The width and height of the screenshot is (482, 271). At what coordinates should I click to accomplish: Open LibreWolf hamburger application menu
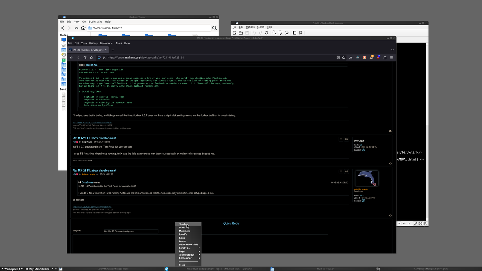[x=392, y=58]
